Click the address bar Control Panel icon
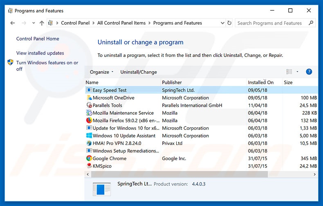The image size is (323, 206). point(50,23)
